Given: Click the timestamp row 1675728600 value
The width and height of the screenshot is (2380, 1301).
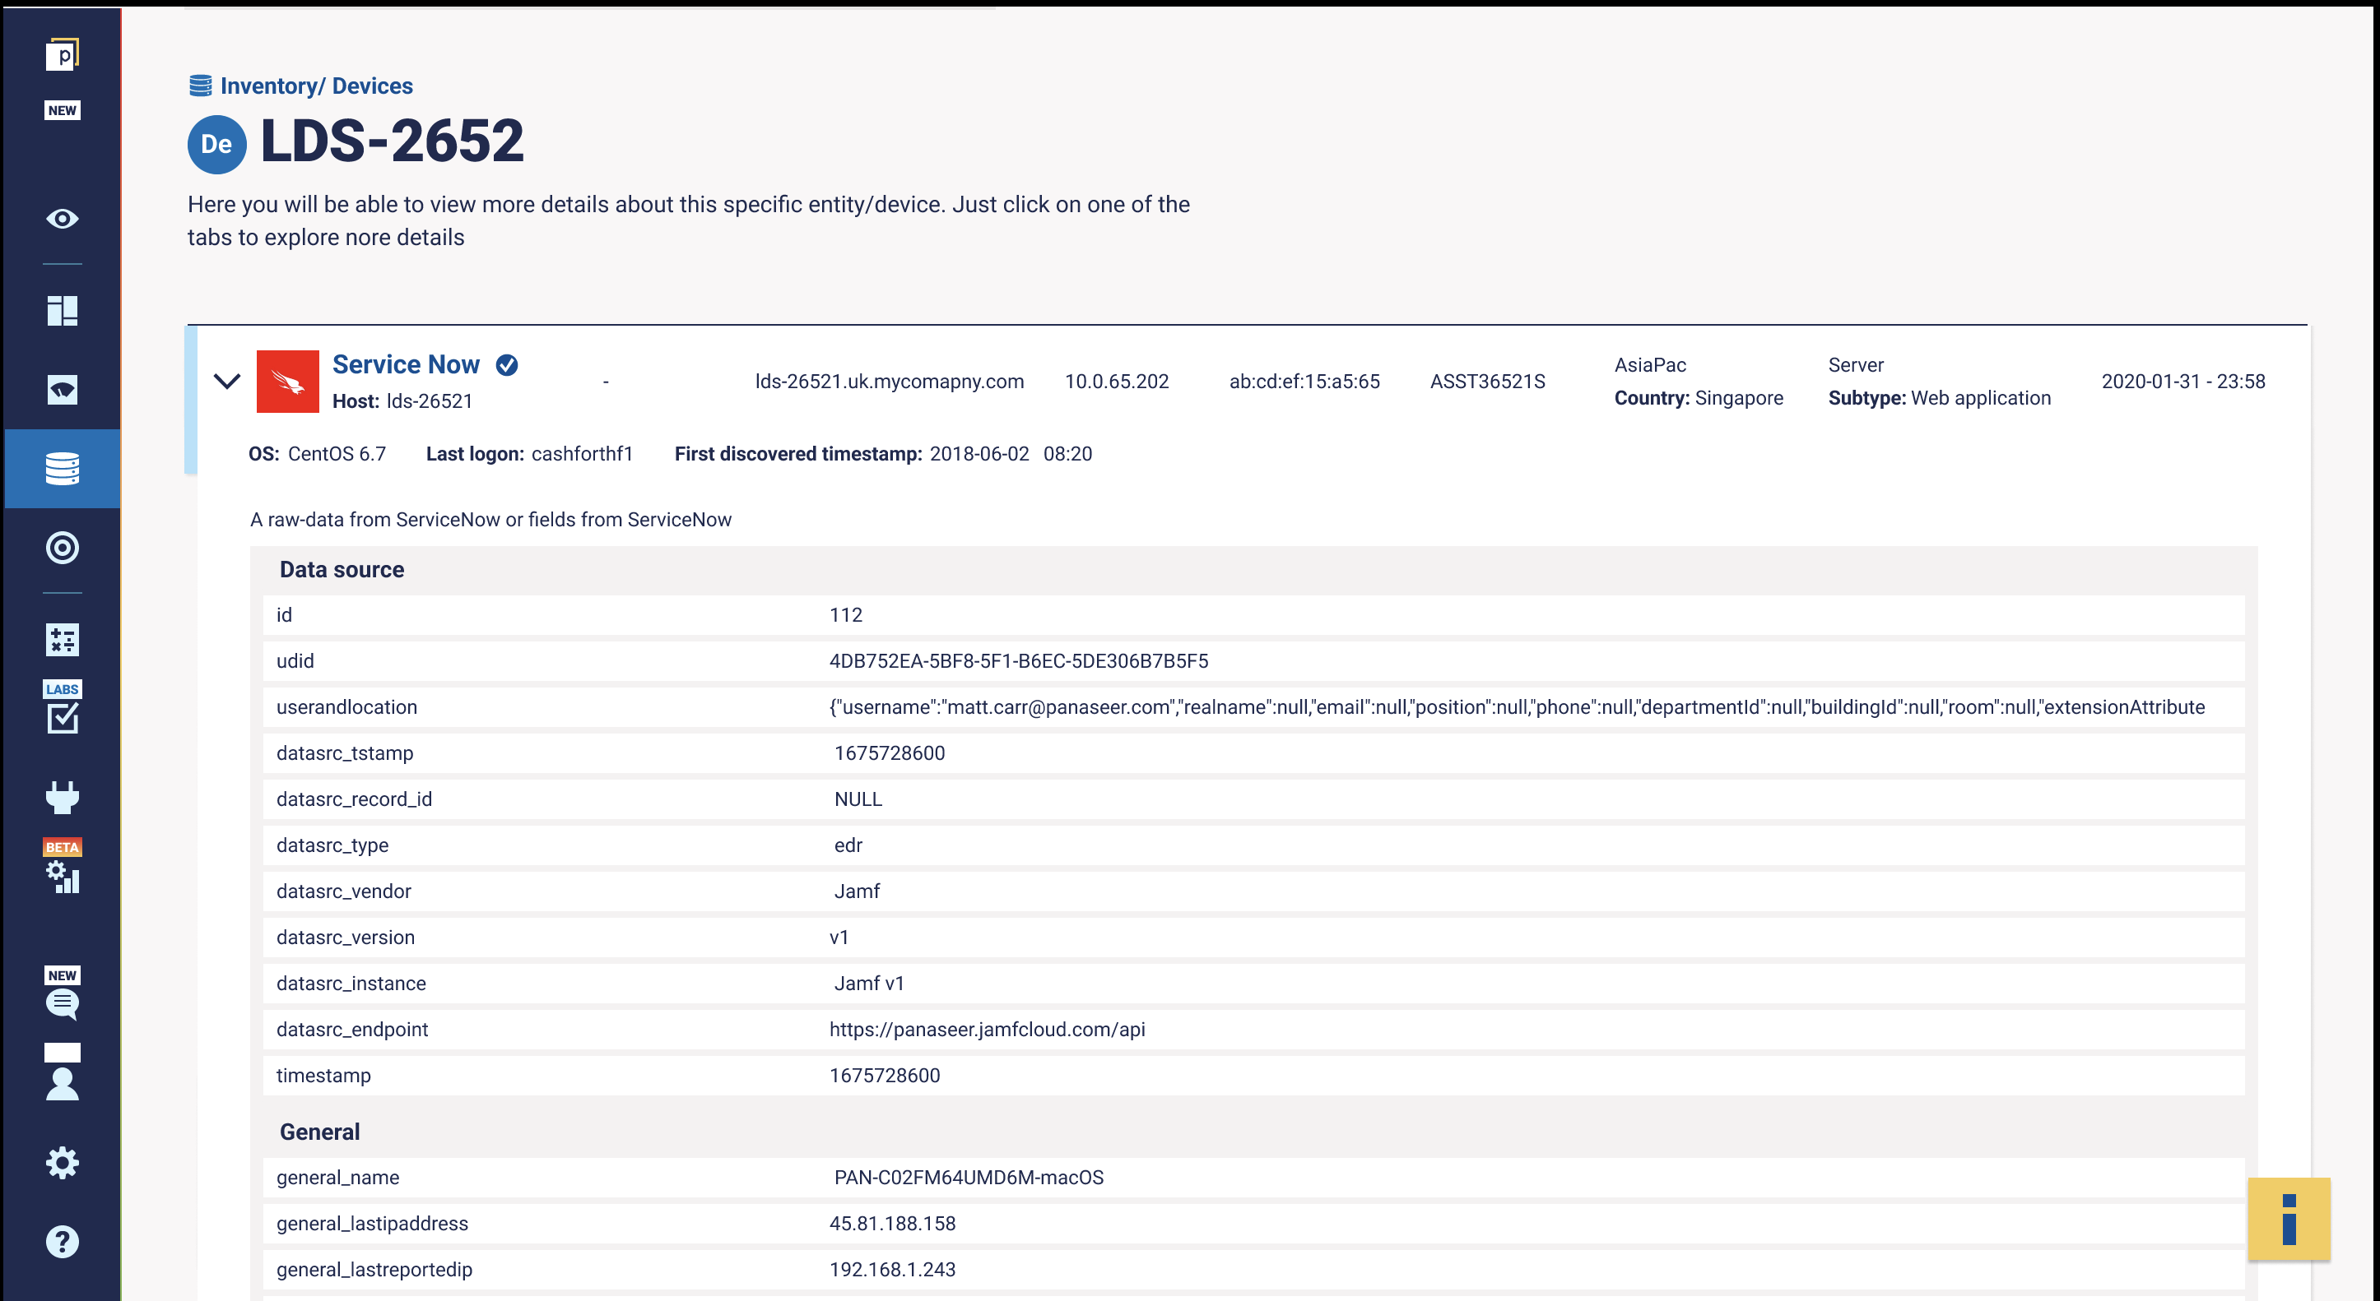Looking at the screenshot, I should tap(884, 1076).
